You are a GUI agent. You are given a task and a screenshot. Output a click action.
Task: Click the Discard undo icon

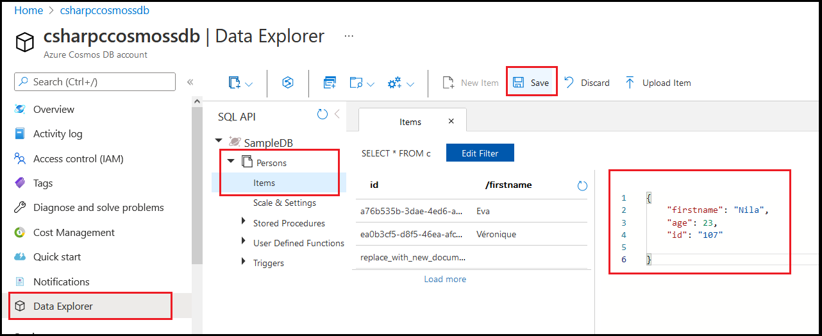pos(569,82)
